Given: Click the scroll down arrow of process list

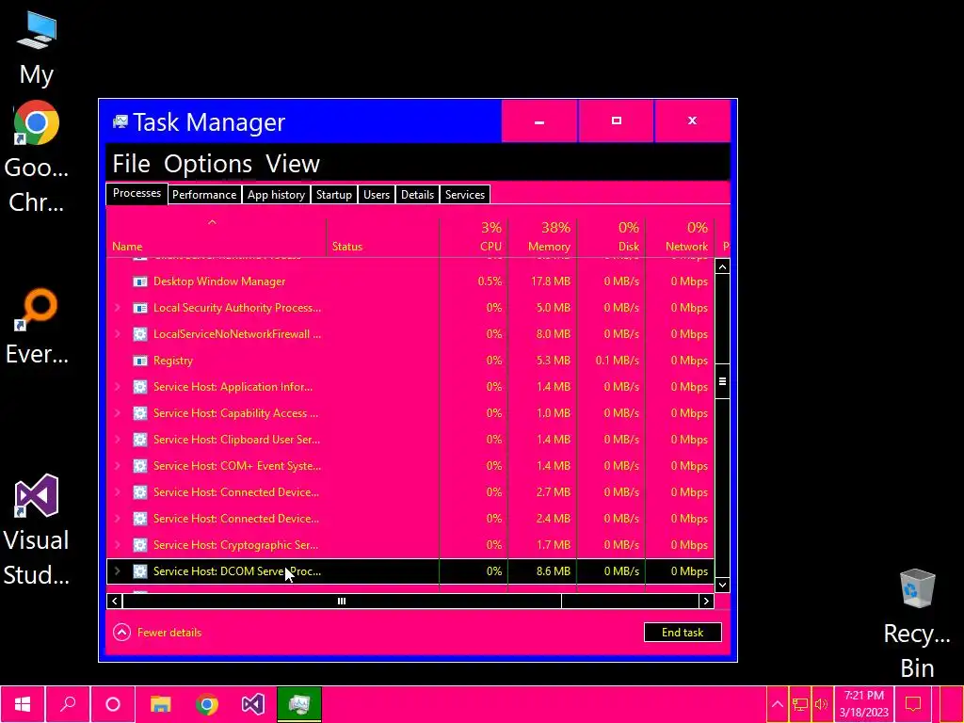Looking at the screenshot, I should pos(722,585).
